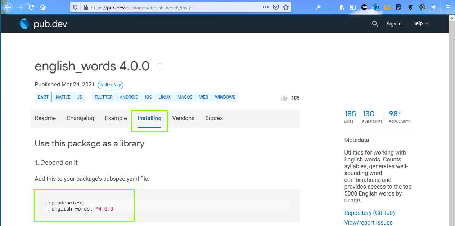Open the downloads arrow panel
Viewport: 455px width, 226px height.
coord(330,7)
